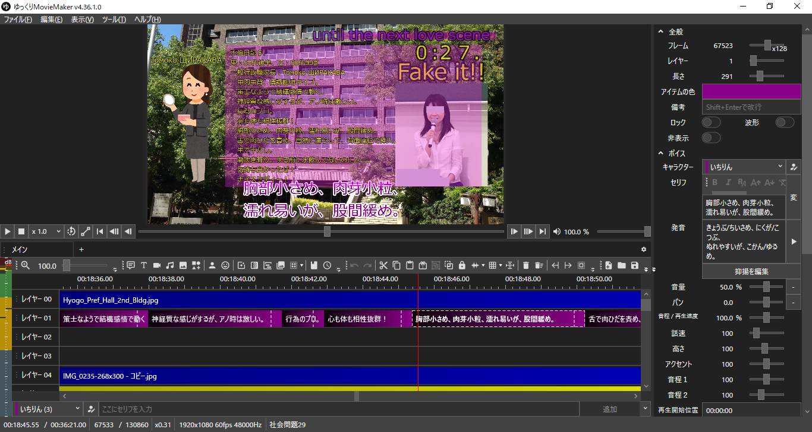Viewport: 812px width, 432px height.
Task: Collapse the 全般 section
Action: pos(660,31)
